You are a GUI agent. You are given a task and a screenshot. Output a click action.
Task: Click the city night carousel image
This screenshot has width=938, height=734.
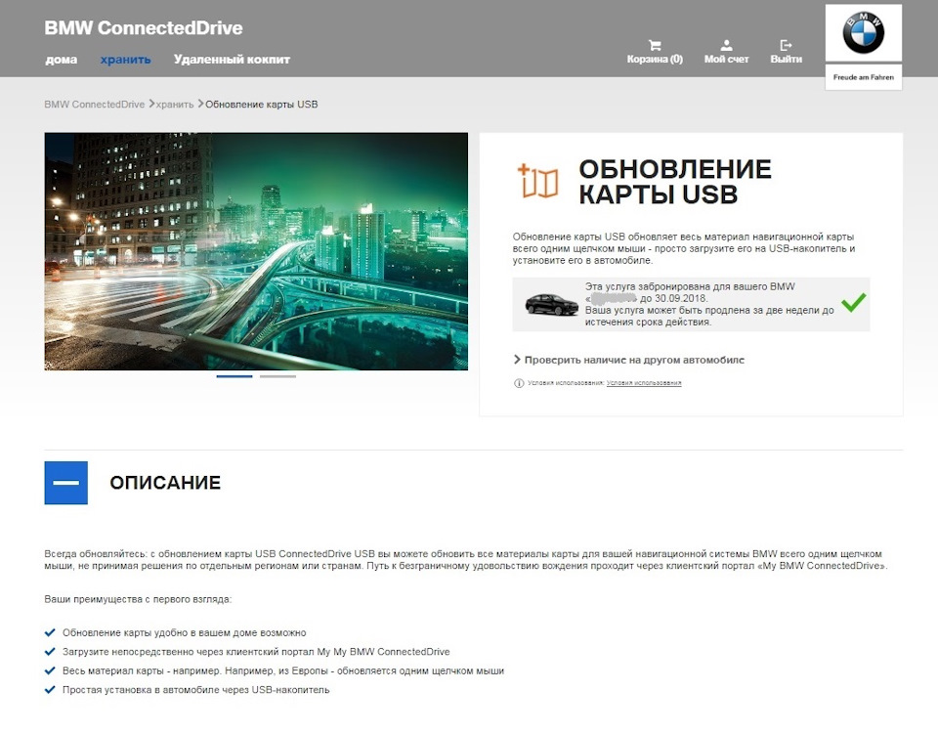pyautogui.click(x=256, y=251)
